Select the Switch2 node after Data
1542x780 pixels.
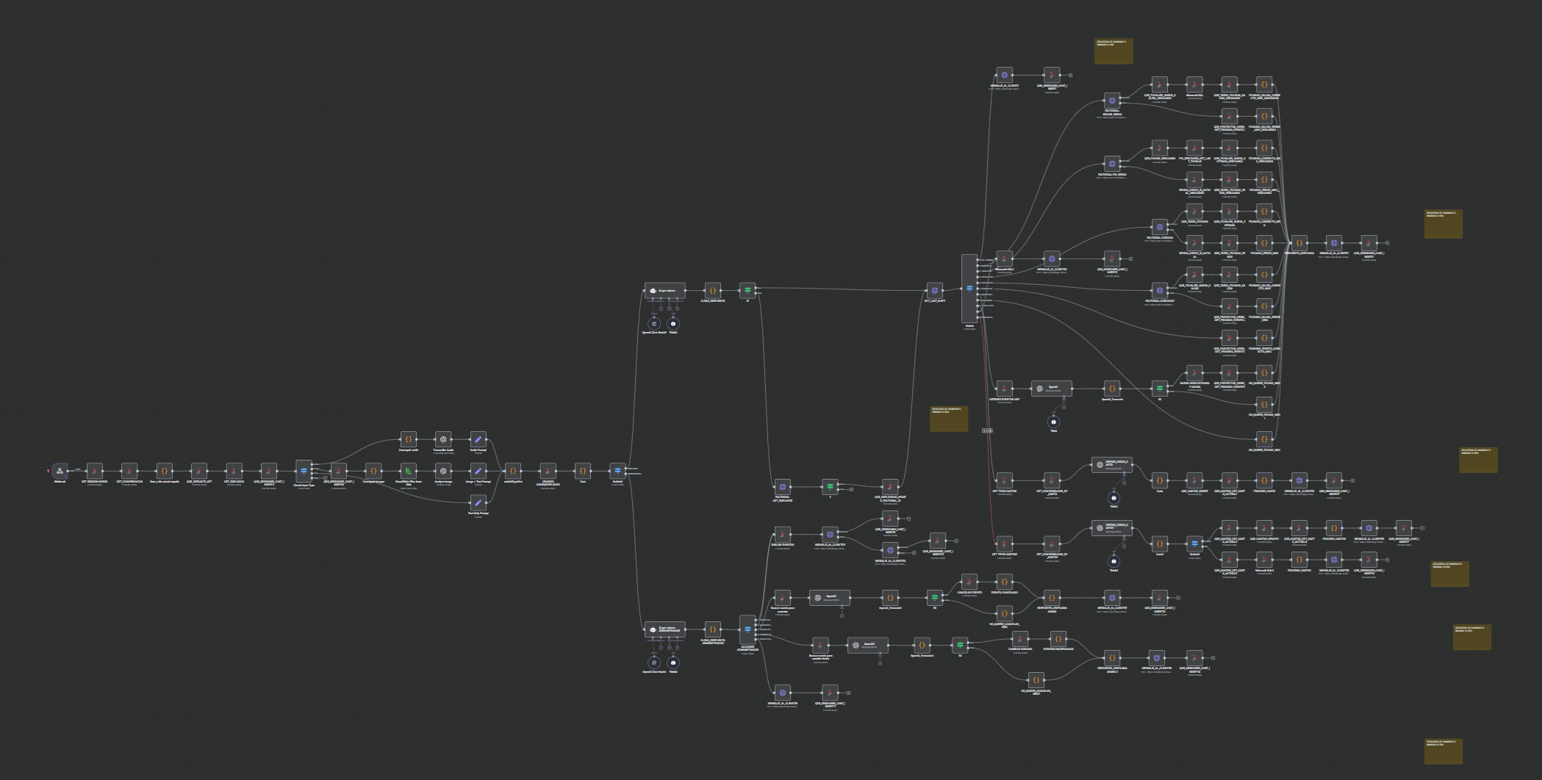tap(617, 471)
